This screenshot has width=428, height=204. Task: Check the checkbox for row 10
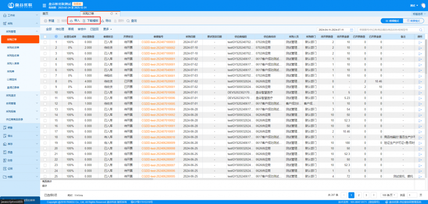pos(45,93)
